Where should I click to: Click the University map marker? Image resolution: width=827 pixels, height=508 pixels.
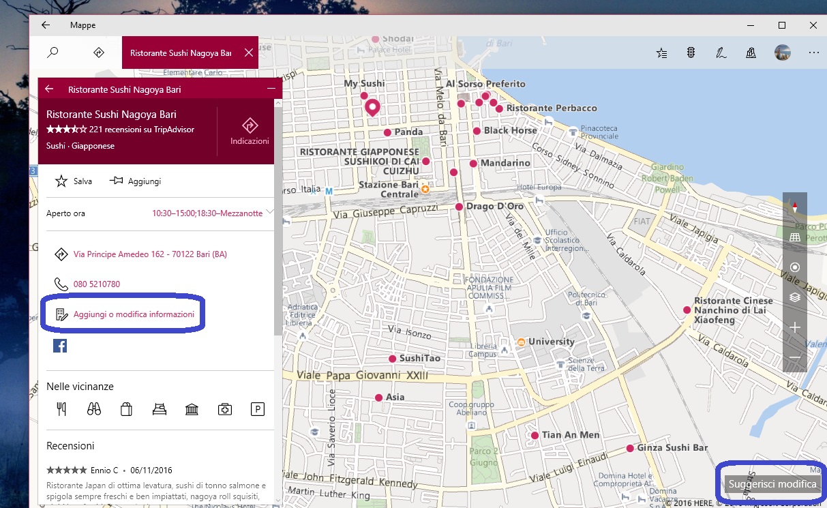(520, 342)
